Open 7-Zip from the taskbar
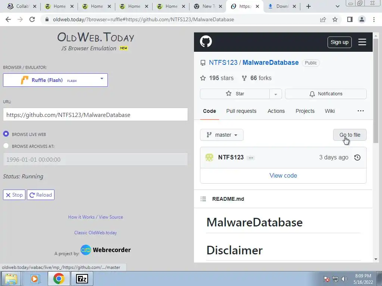 [82, 279]
